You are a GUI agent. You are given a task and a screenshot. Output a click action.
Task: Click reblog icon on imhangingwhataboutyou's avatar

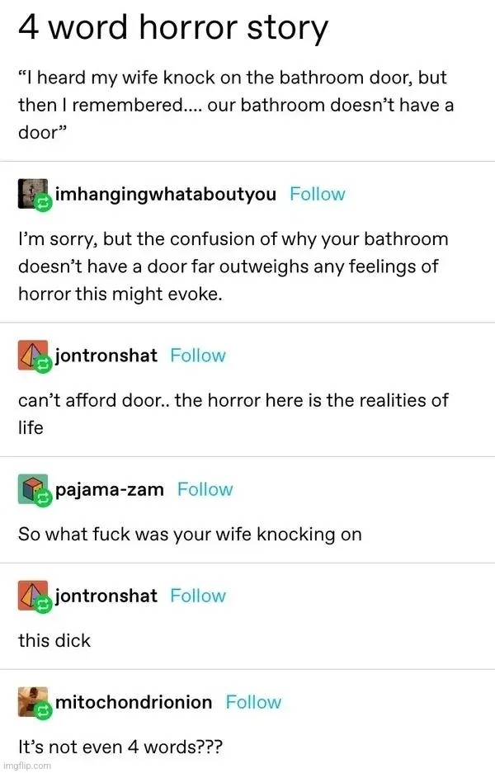tap(44, 203)
